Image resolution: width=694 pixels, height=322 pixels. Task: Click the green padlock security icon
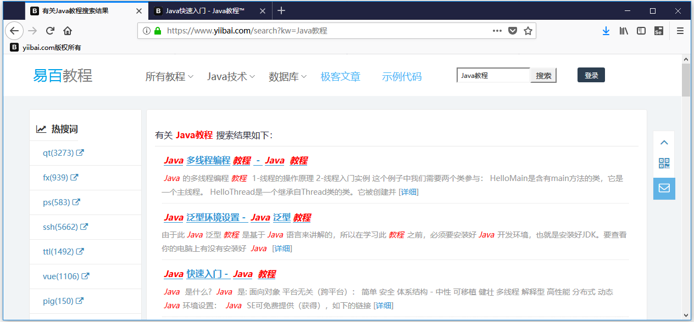pos(158,31)
